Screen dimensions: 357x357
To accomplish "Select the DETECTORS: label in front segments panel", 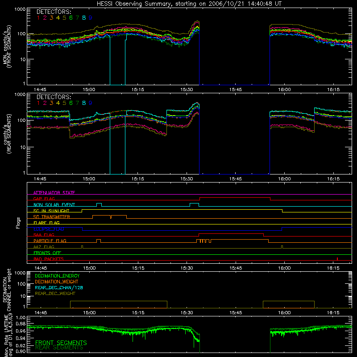I will tap(54, 12).
